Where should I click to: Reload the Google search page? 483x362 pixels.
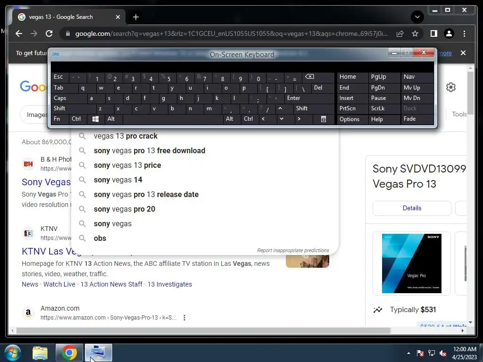pos(49,33)
